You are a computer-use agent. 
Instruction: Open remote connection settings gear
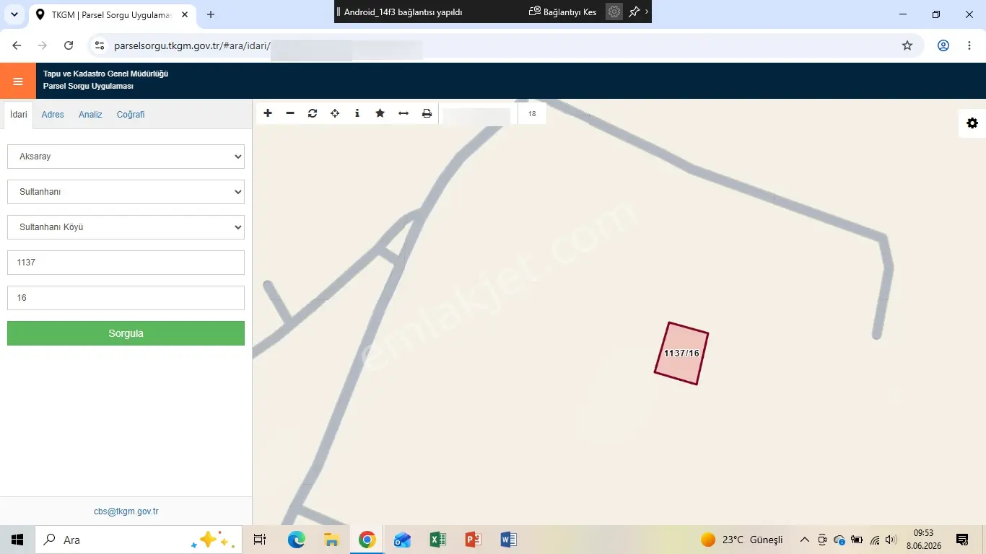(x=614, y=12)
